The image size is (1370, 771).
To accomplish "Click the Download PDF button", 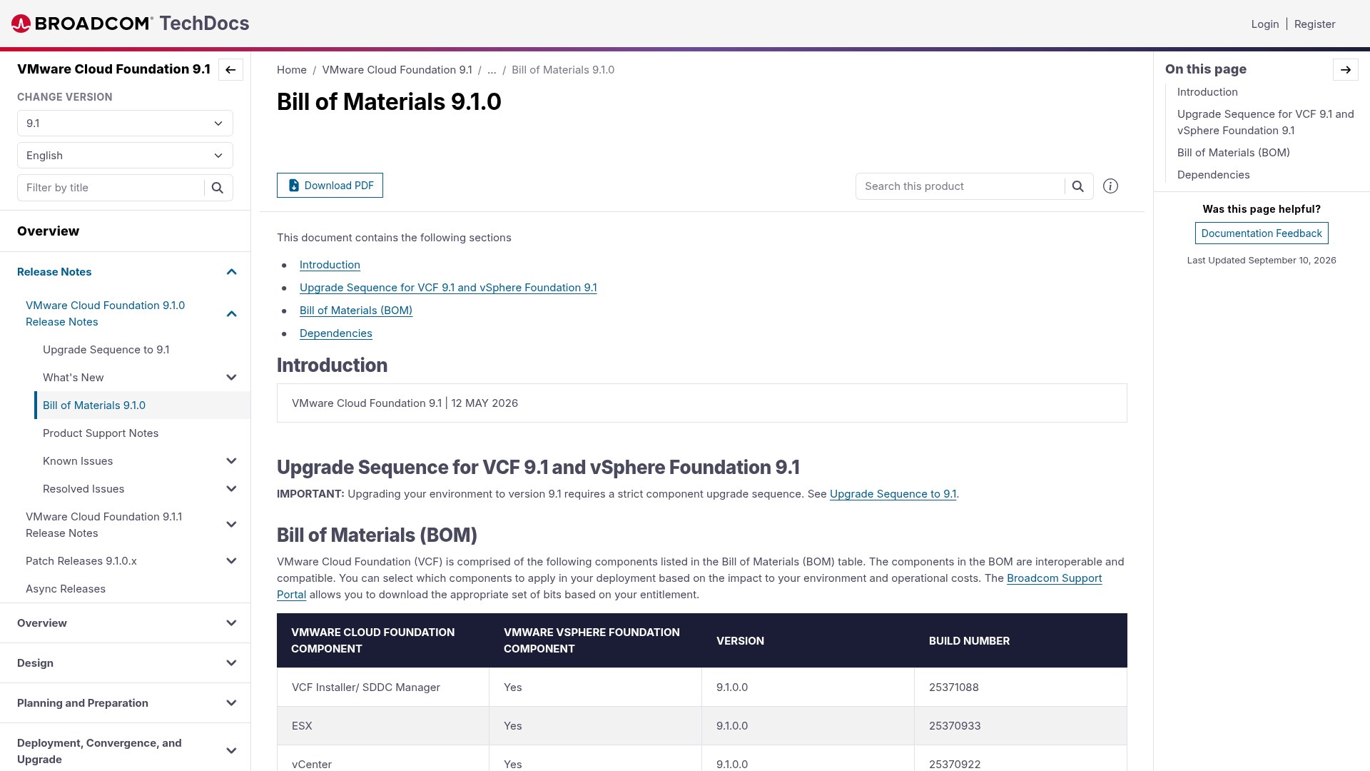I will pos(330,186).
